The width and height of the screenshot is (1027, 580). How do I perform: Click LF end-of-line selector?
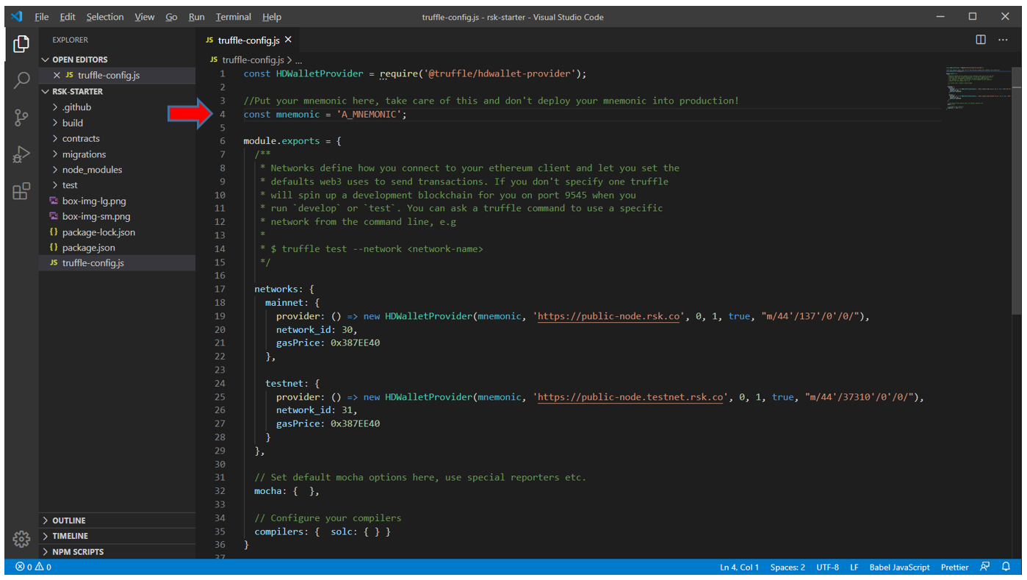click(x=854, y=567)
